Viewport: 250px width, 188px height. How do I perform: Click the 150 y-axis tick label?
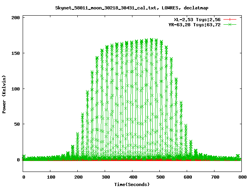click(16, 53)
